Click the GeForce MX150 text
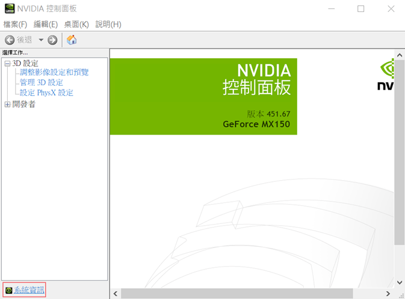 (256, 124)
